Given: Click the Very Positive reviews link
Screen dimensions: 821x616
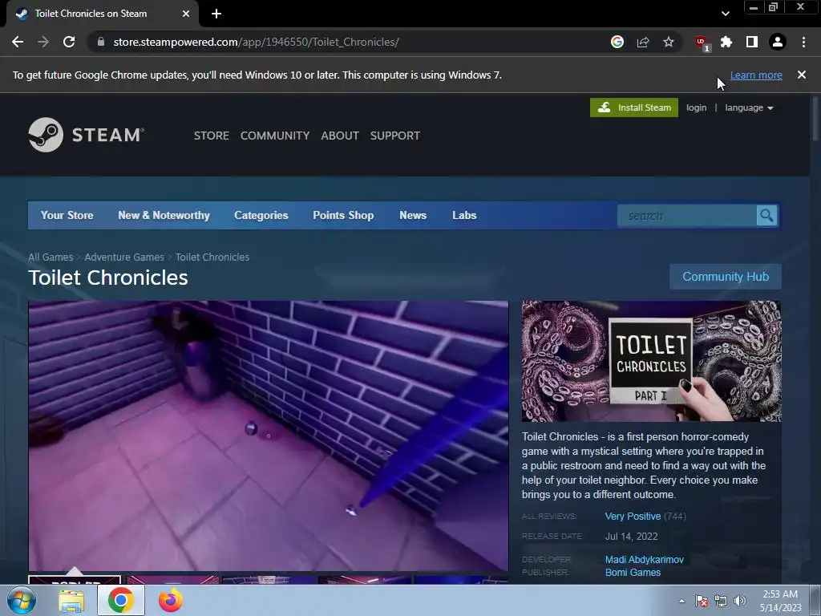Looking at the screenshot, I should pos(633,517).
